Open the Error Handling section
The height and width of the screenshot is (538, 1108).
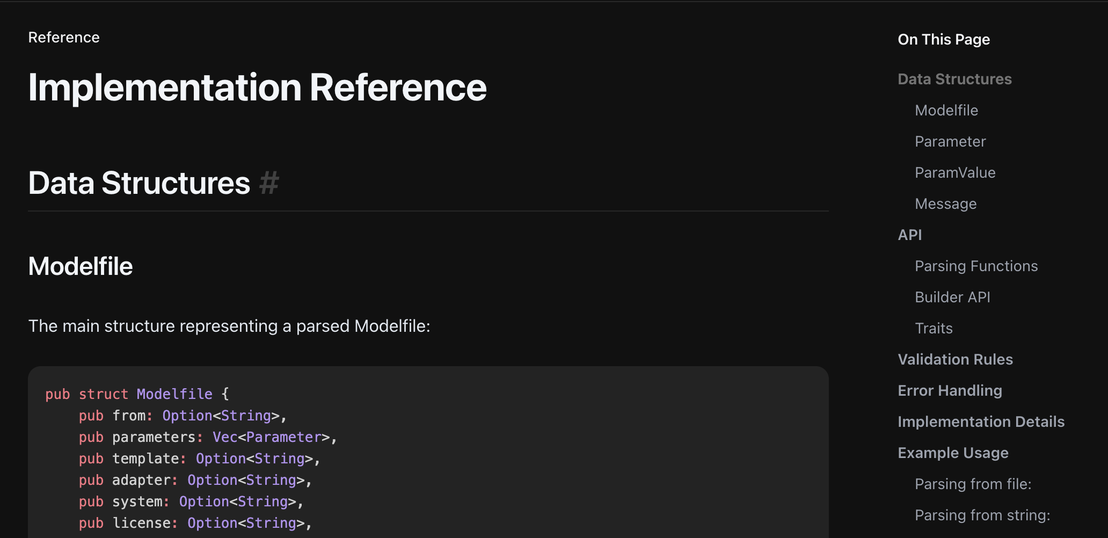pyautogui.click(x=950, y=390)
